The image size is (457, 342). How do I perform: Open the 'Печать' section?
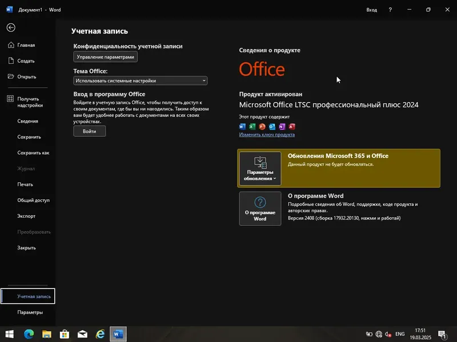[24, 184]
